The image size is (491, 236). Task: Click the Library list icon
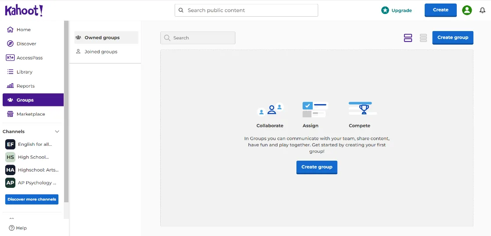(x=10, y=72)
